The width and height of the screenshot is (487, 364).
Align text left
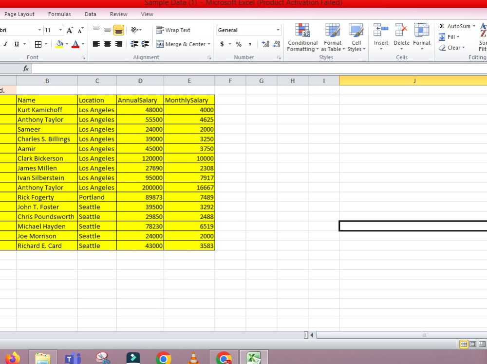coord(96,44)
